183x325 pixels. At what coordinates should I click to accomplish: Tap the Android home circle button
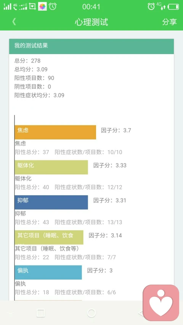(91, 313)
